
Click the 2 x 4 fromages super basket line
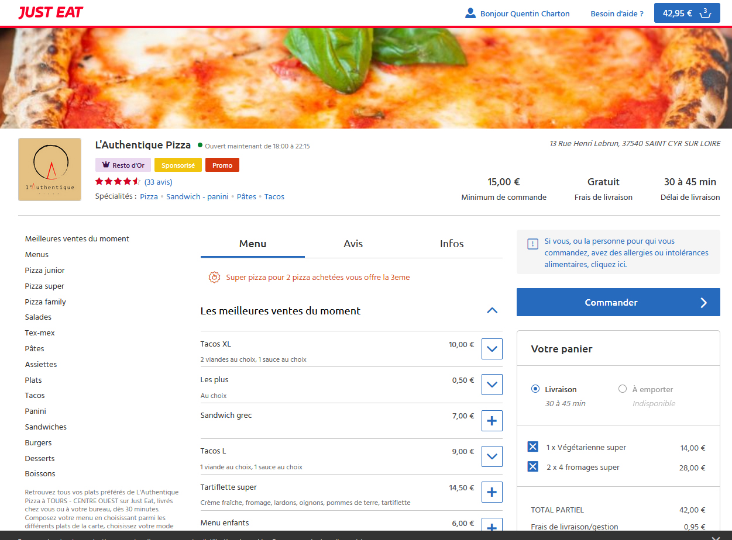click(583, 468)
